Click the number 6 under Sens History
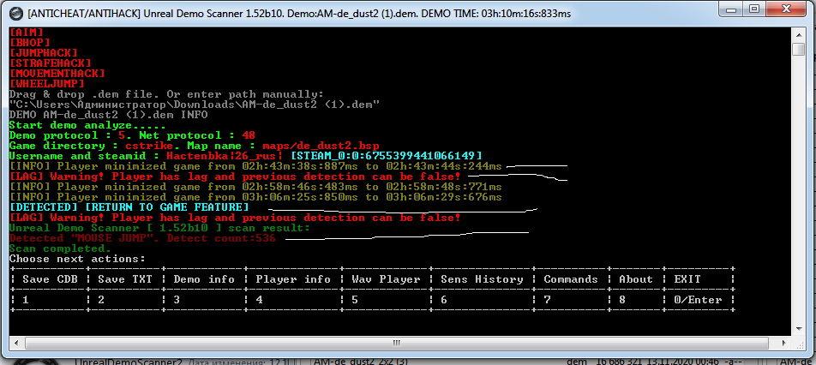Screen dimensions: 816x365 pos(444,300)
